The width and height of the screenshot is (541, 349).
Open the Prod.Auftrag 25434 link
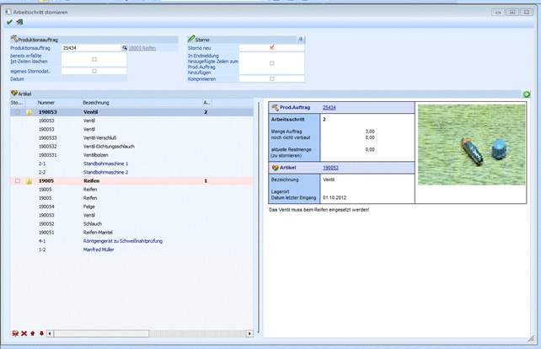point(329,108)
